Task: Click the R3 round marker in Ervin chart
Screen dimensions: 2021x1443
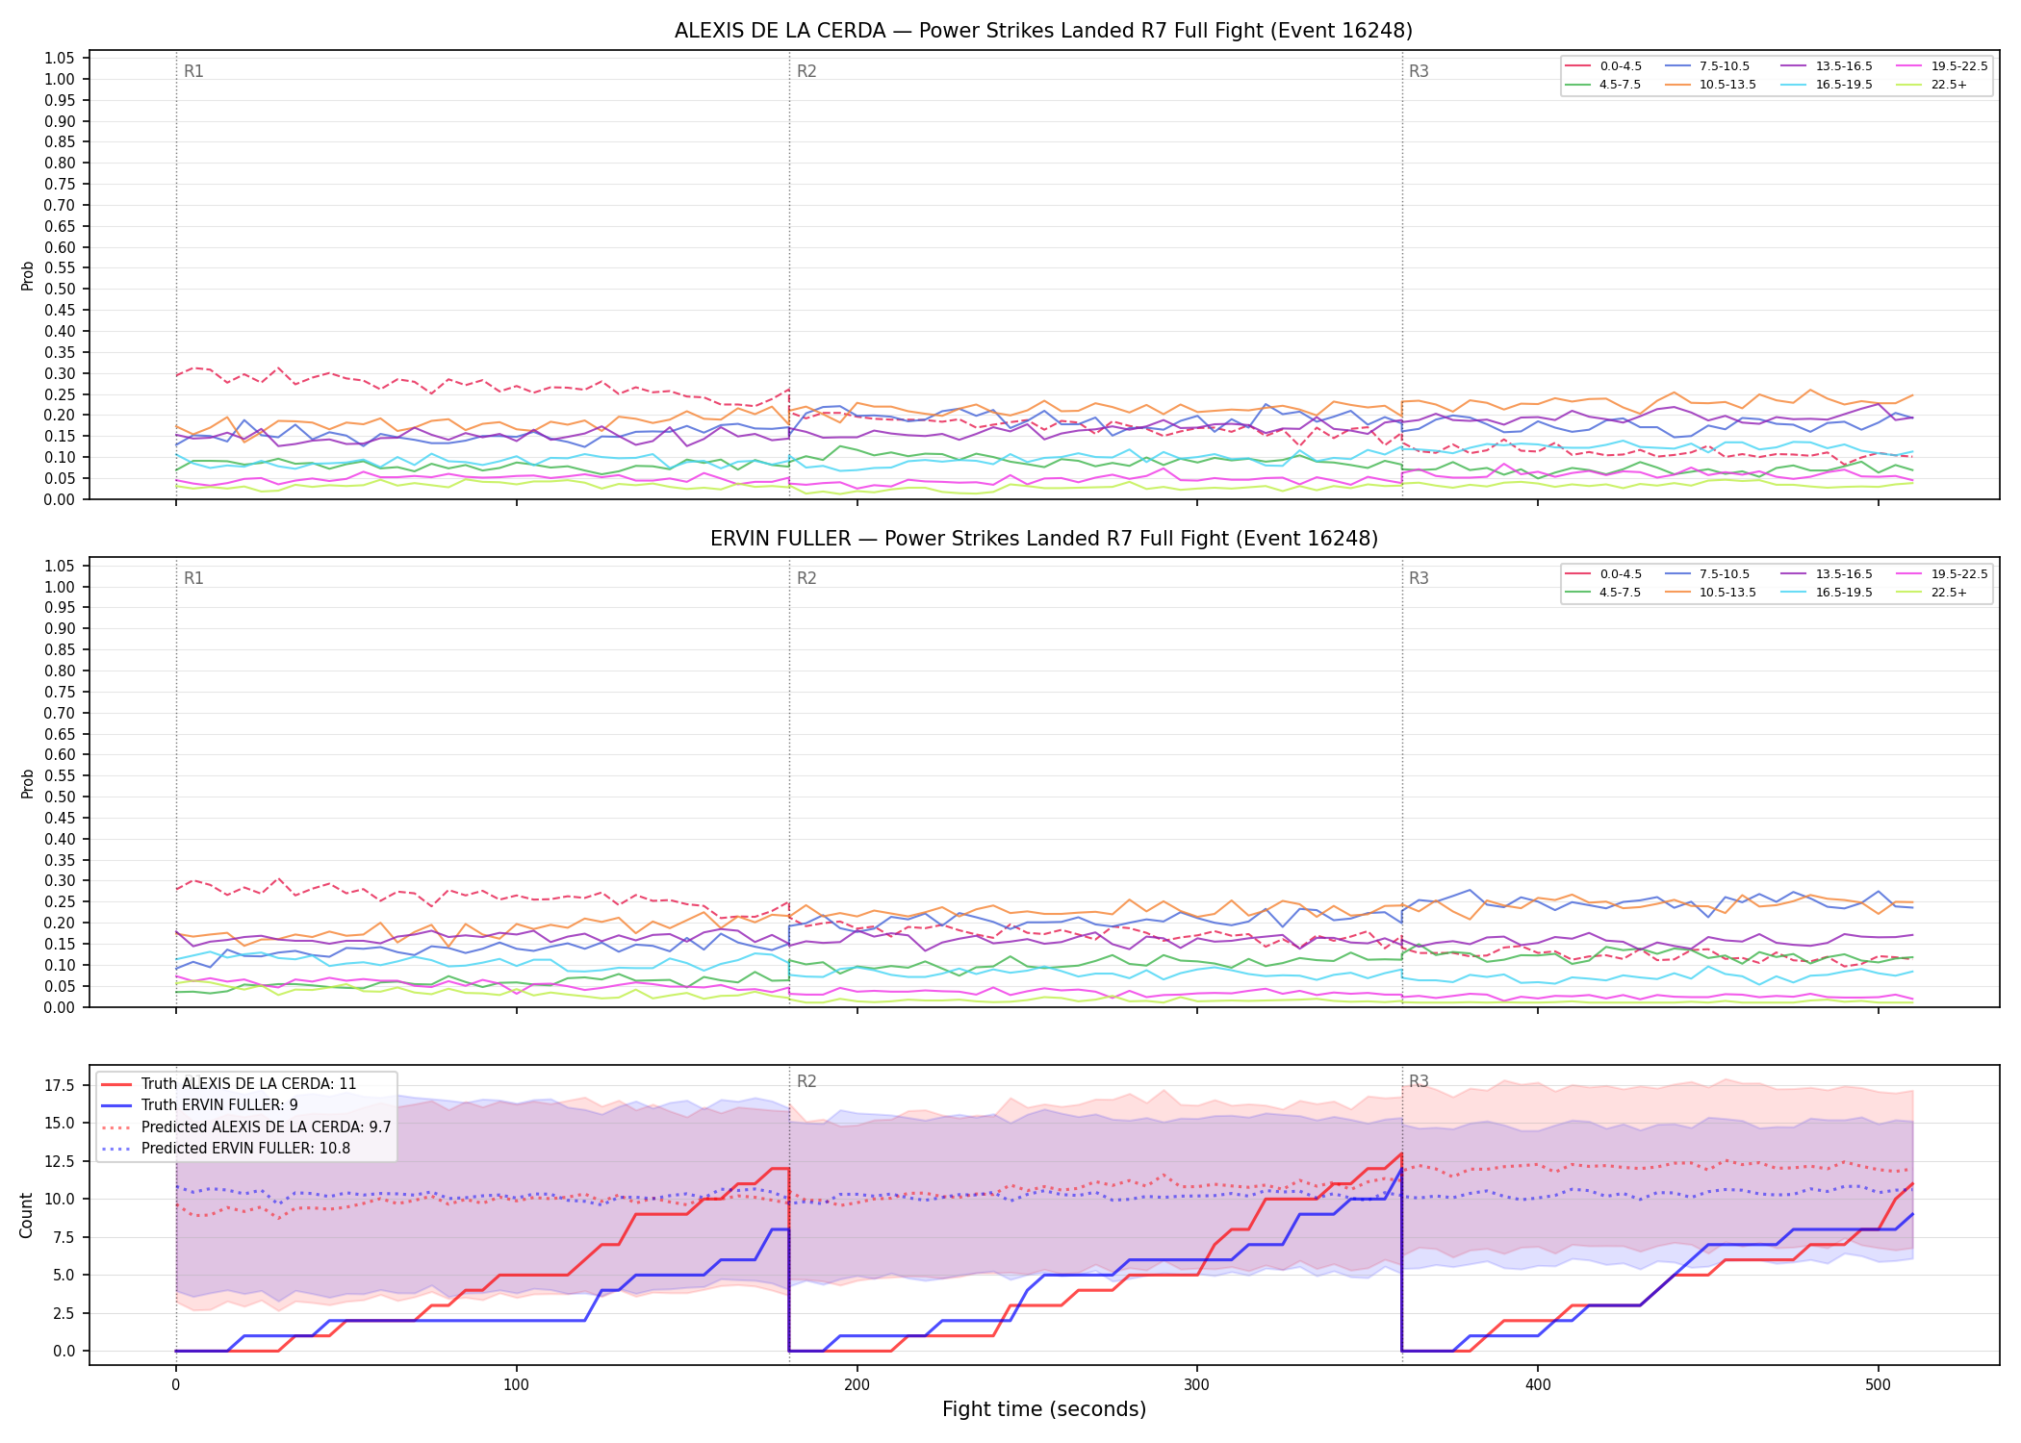Action: (1419, 578)
